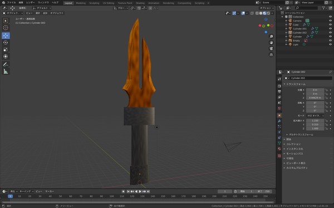Select the Annotate tool

(6, 64)
